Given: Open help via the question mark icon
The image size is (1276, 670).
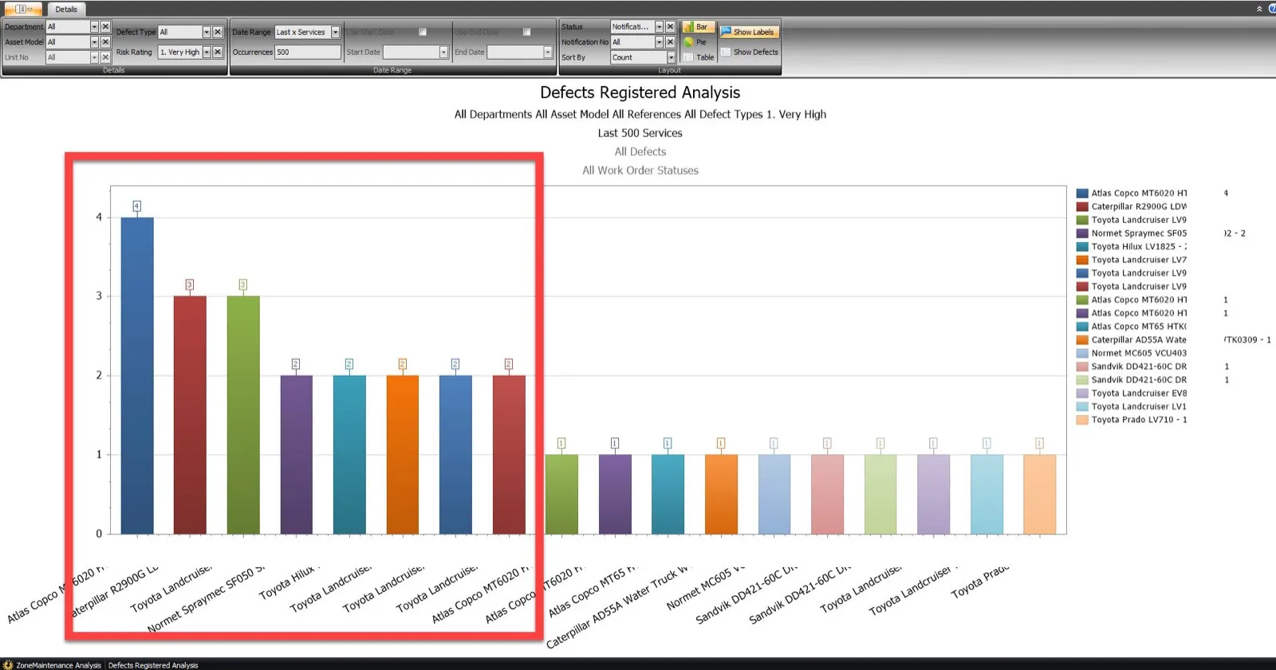Looking at the screenshot, I should click(x=1272, y=9).
